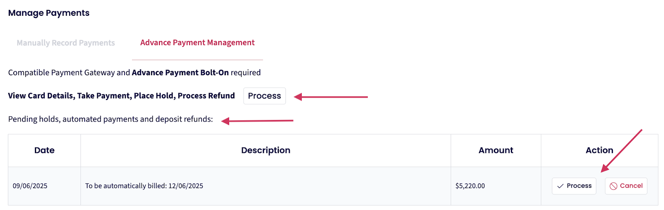Select the Advance Payment Management tab
664x210 pixels.
coord(197,43)
